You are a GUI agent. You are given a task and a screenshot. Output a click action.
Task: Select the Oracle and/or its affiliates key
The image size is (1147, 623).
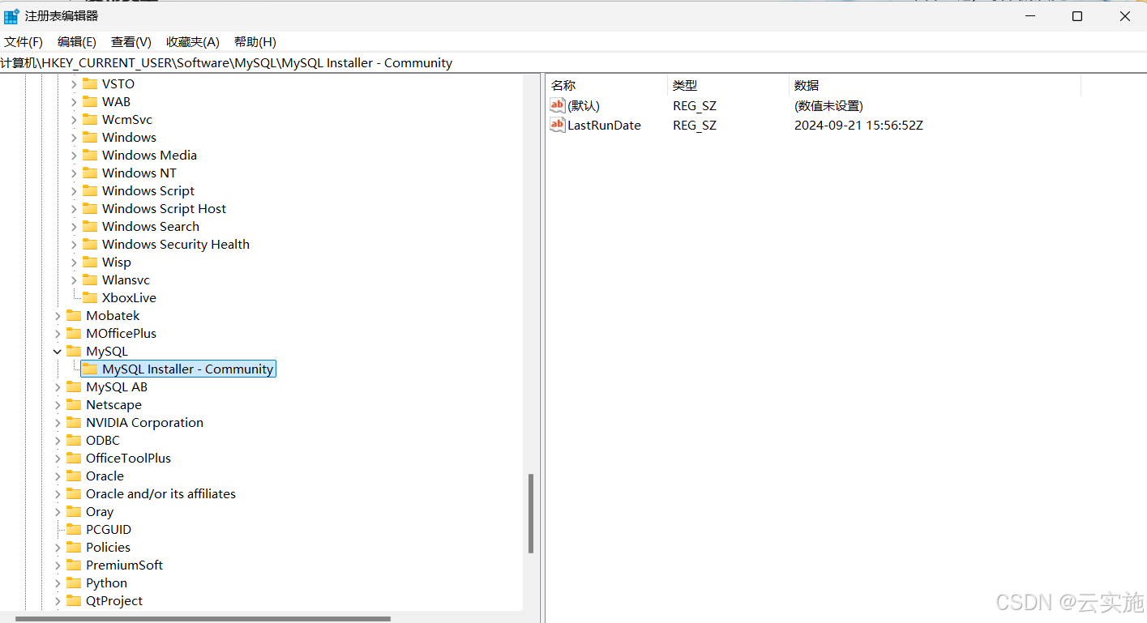tap(160, 494)
